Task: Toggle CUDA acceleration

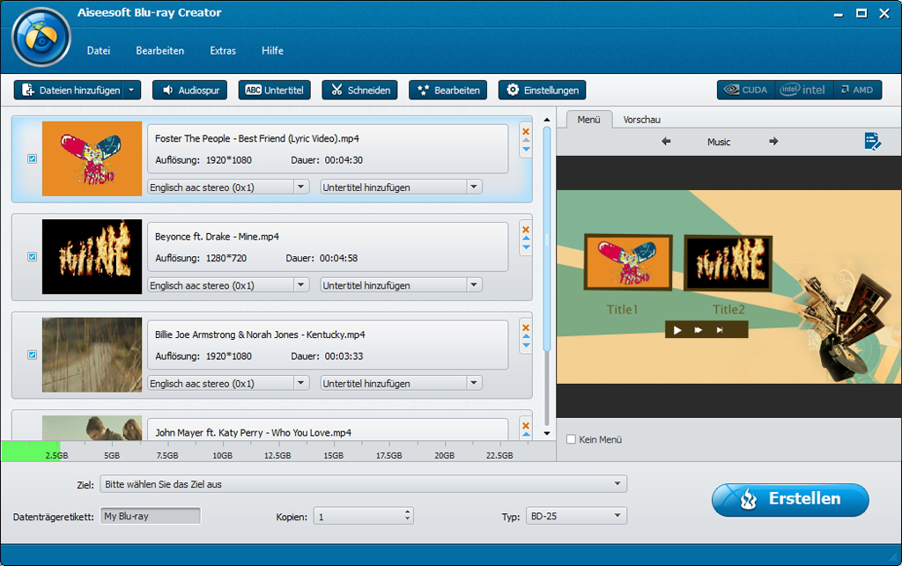Action: click(745, 89)
